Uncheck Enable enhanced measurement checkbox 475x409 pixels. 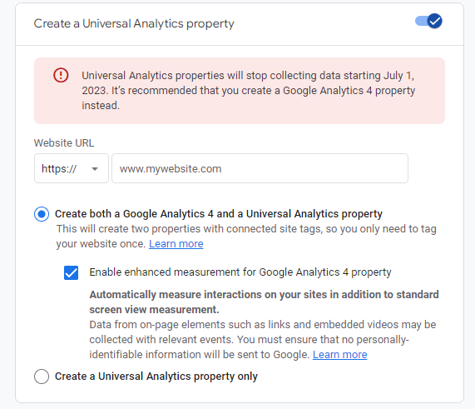click(x=72, y=272)
